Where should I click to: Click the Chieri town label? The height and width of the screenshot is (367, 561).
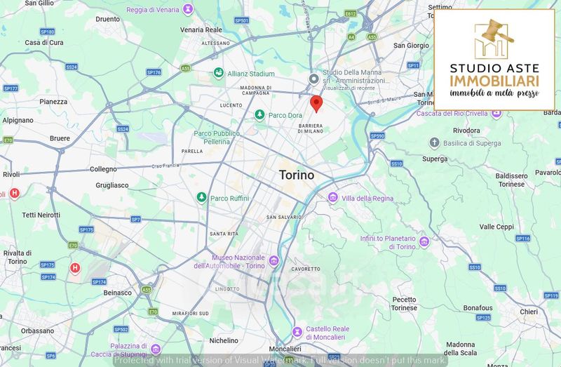(529, 312)
